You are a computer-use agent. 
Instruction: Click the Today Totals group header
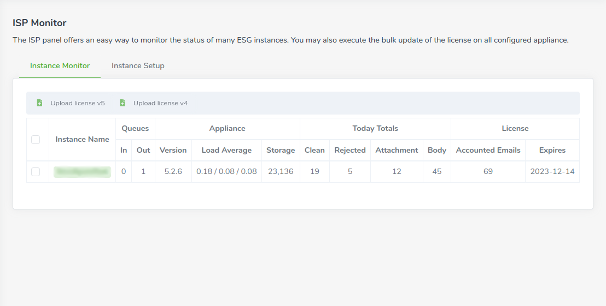(375, 128)
